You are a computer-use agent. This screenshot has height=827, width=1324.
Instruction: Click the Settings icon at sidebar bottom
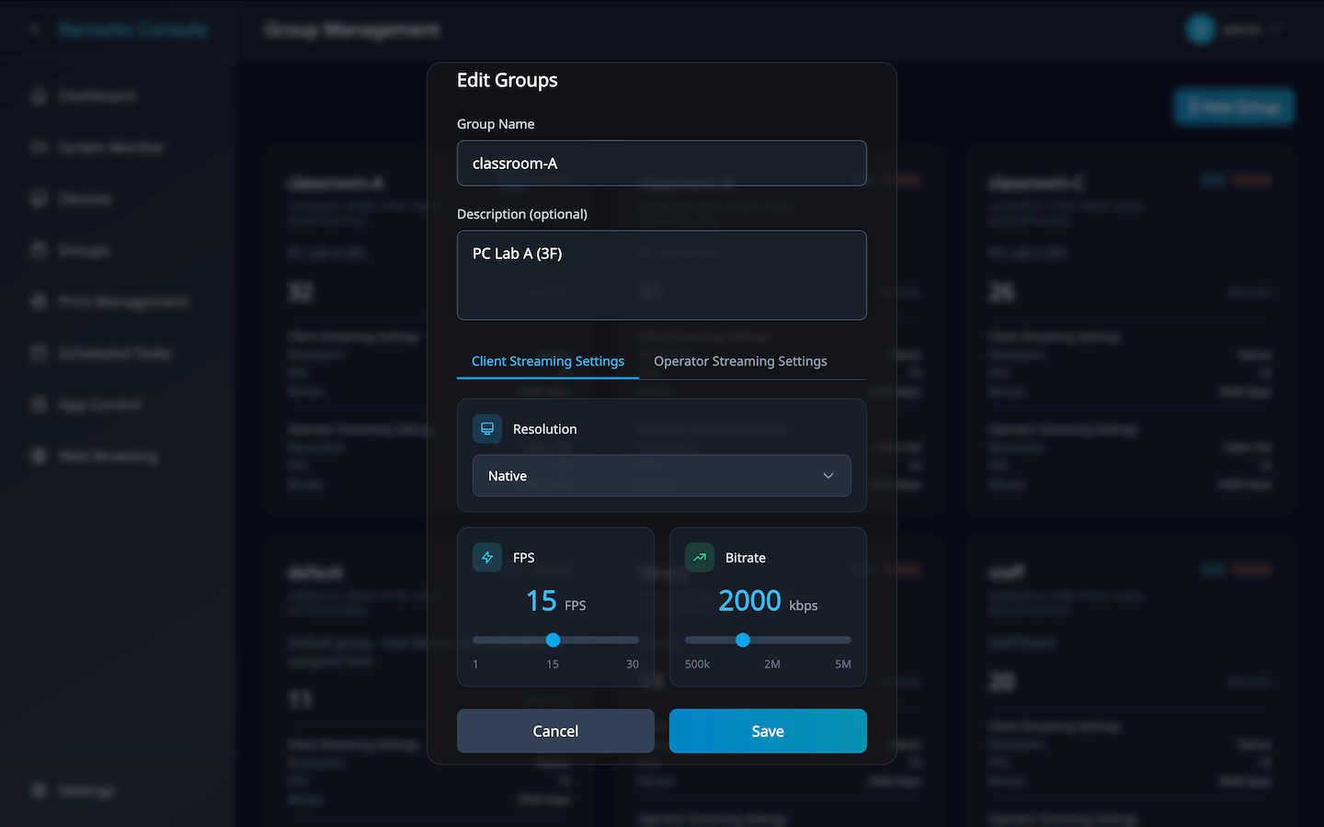(x=39, y=790)
